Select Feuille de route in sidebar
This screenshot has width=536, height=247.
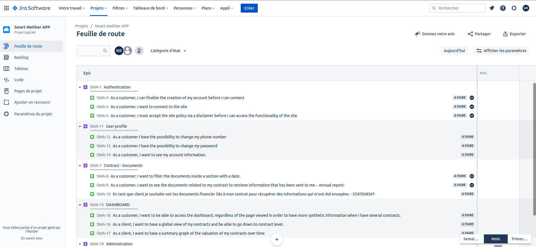coord(32,46)
